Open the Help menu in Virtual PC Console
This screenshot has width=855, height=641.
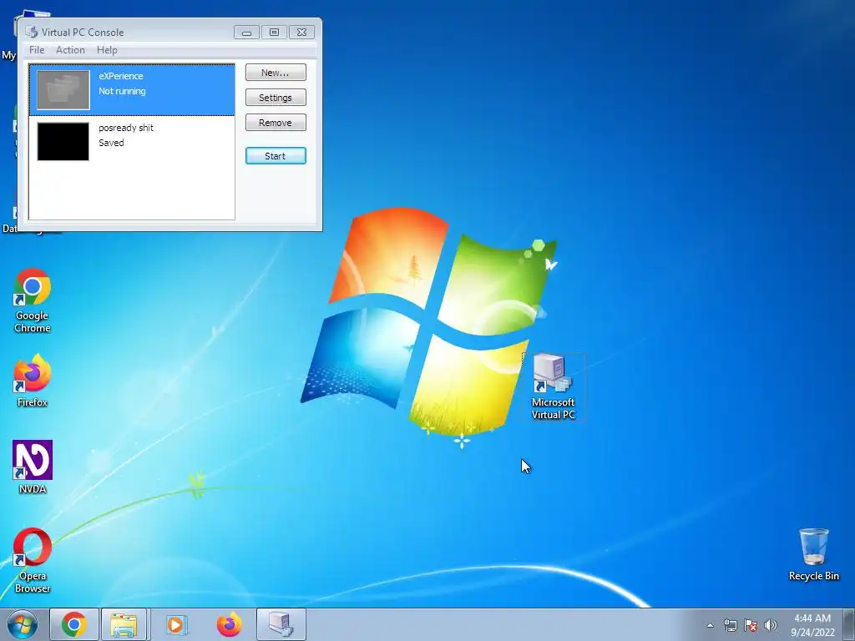tap(107, 49)
